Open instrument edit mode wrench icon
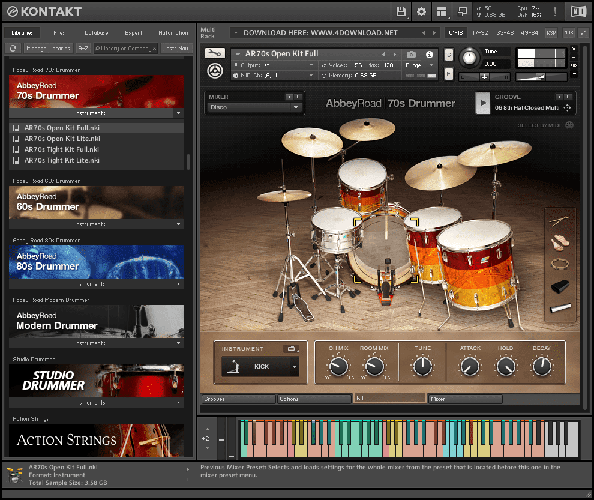This screenshot has height=500, width=594. [215, 53]
